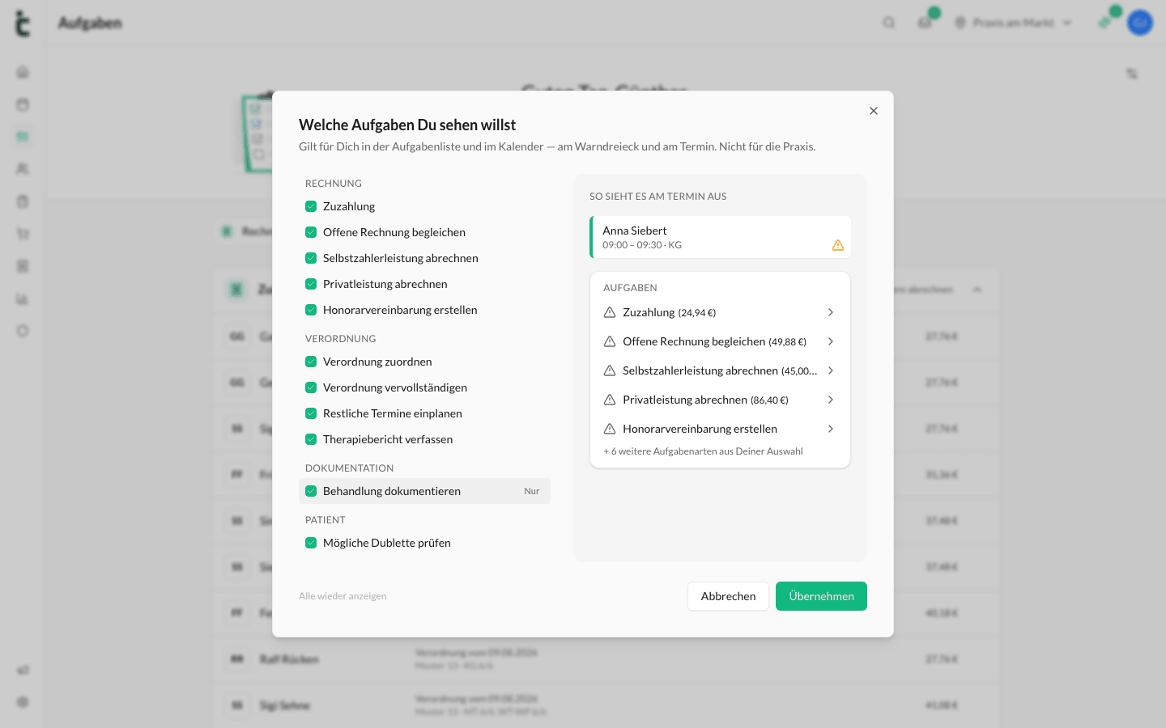Screen dimensions: 1166x728
Task: Open the chevron for Privatleistung abrechnen (86,40 €)
Action: click(831, 400)
